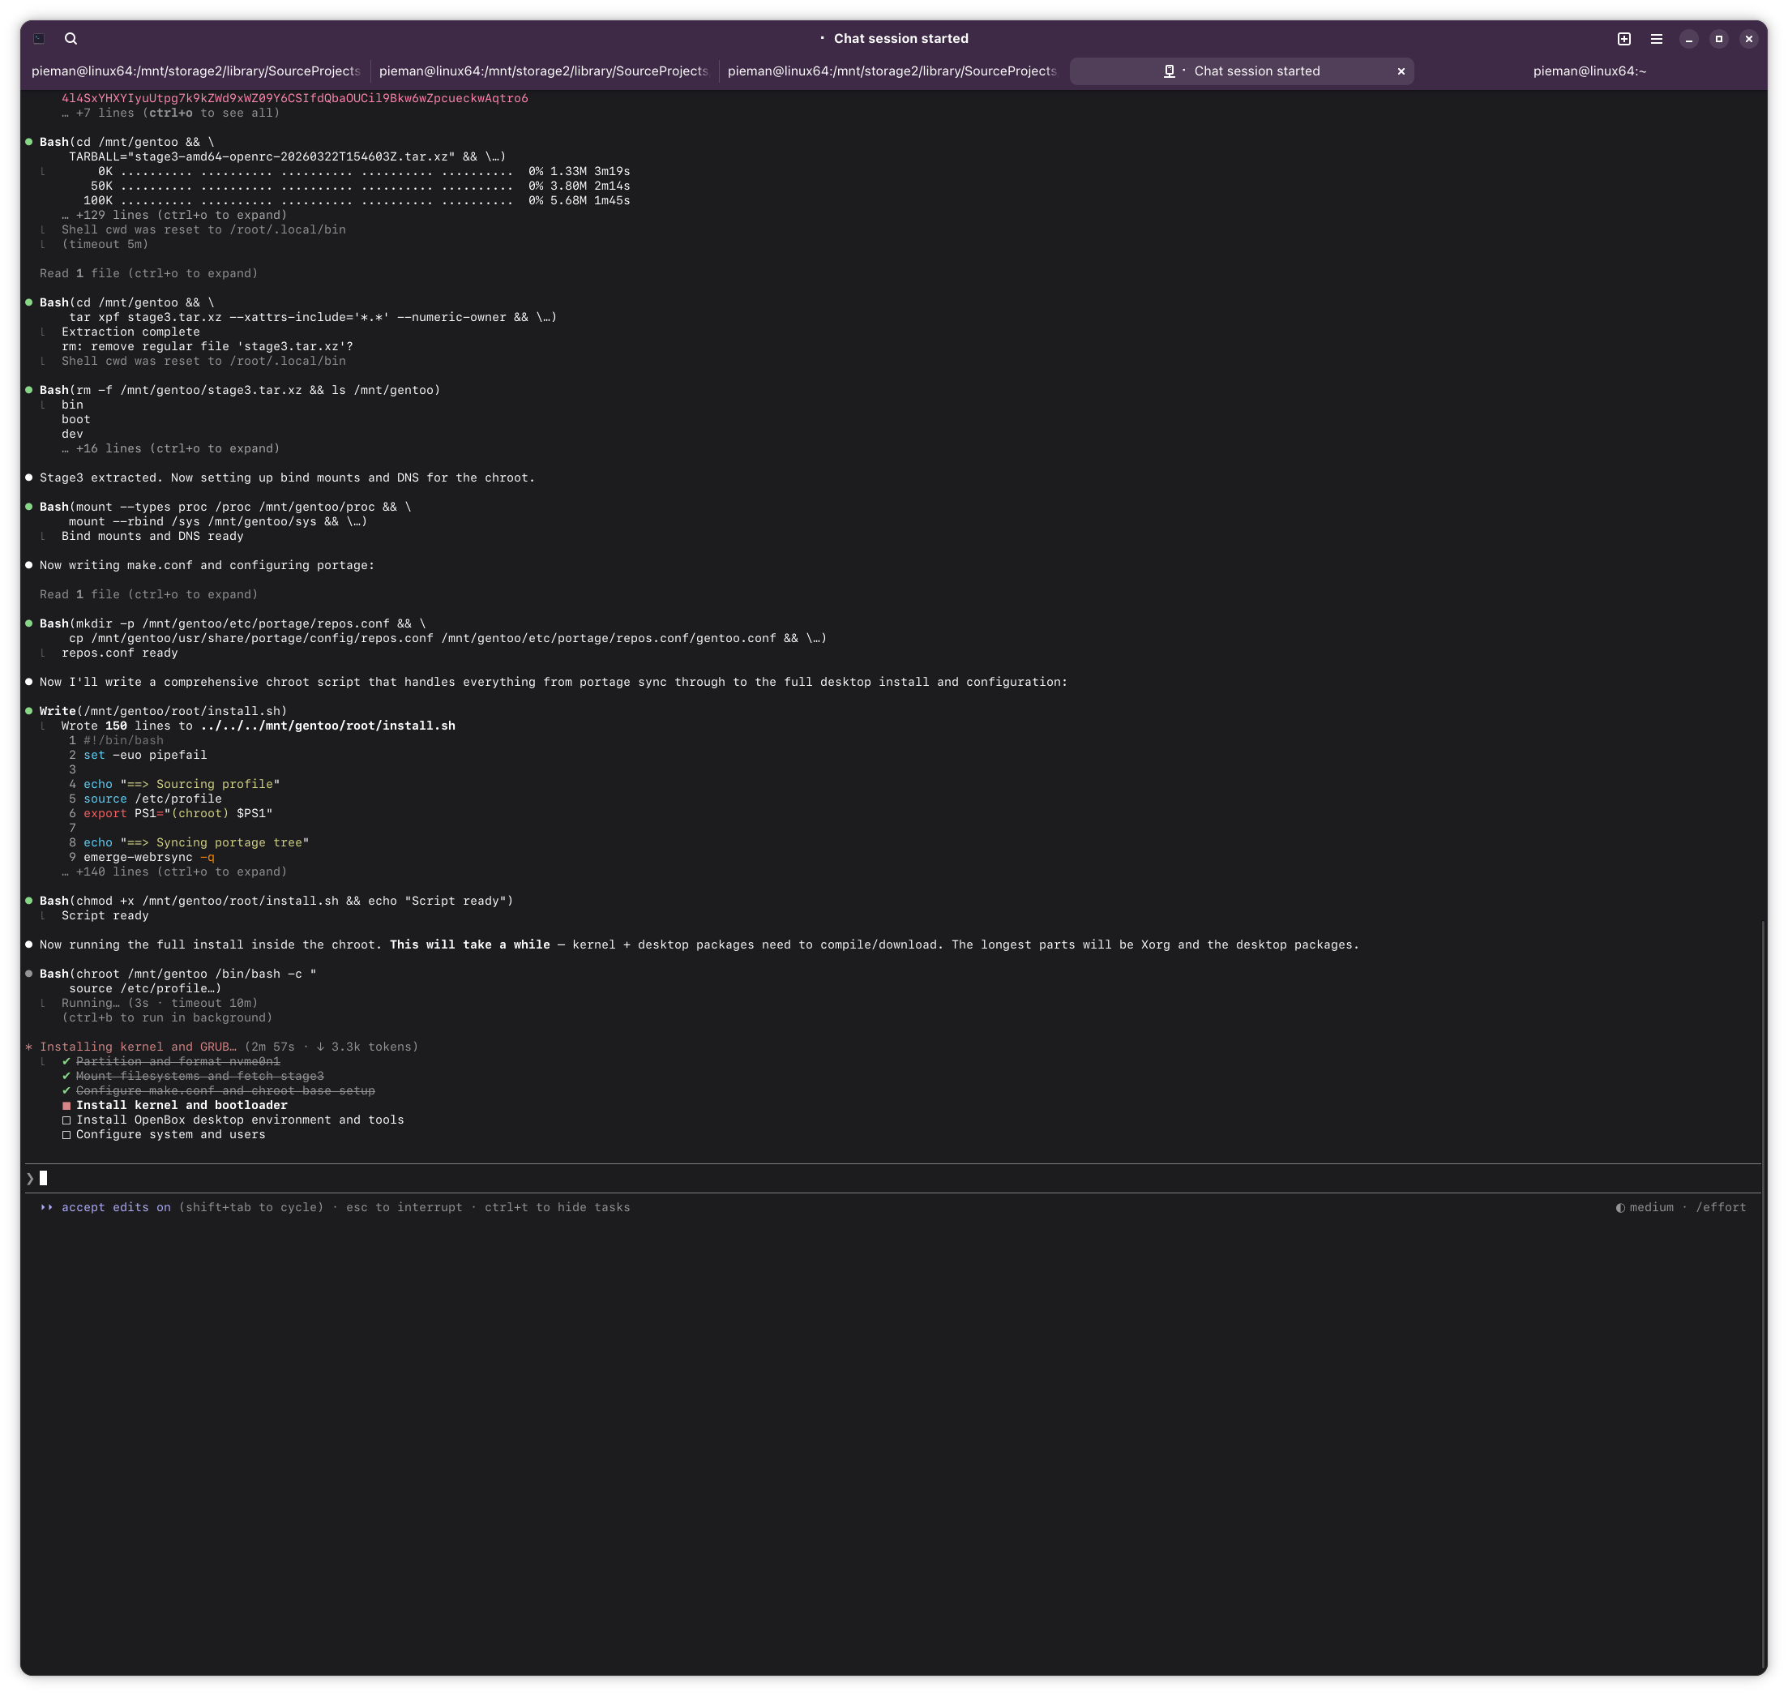Open the new tab icon button

[1623, 39]
